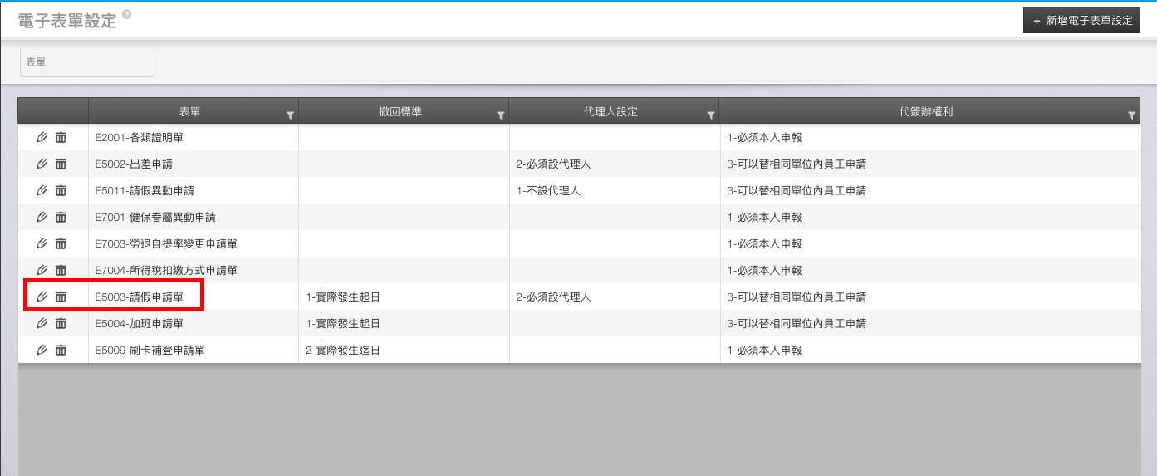
Task: Click 3-可以替相同單位內員工申請 in E5011 row
Action: [797, 190]
